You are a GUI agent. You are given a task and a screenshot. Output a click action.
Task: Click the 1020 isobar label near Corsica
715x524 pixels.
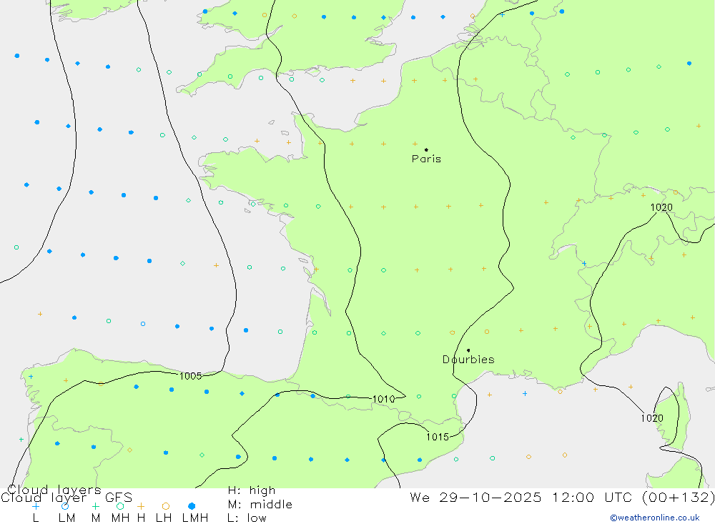coord(652,418)
